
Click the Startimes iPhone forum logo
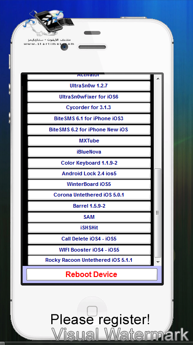click(x=49, y=28)
